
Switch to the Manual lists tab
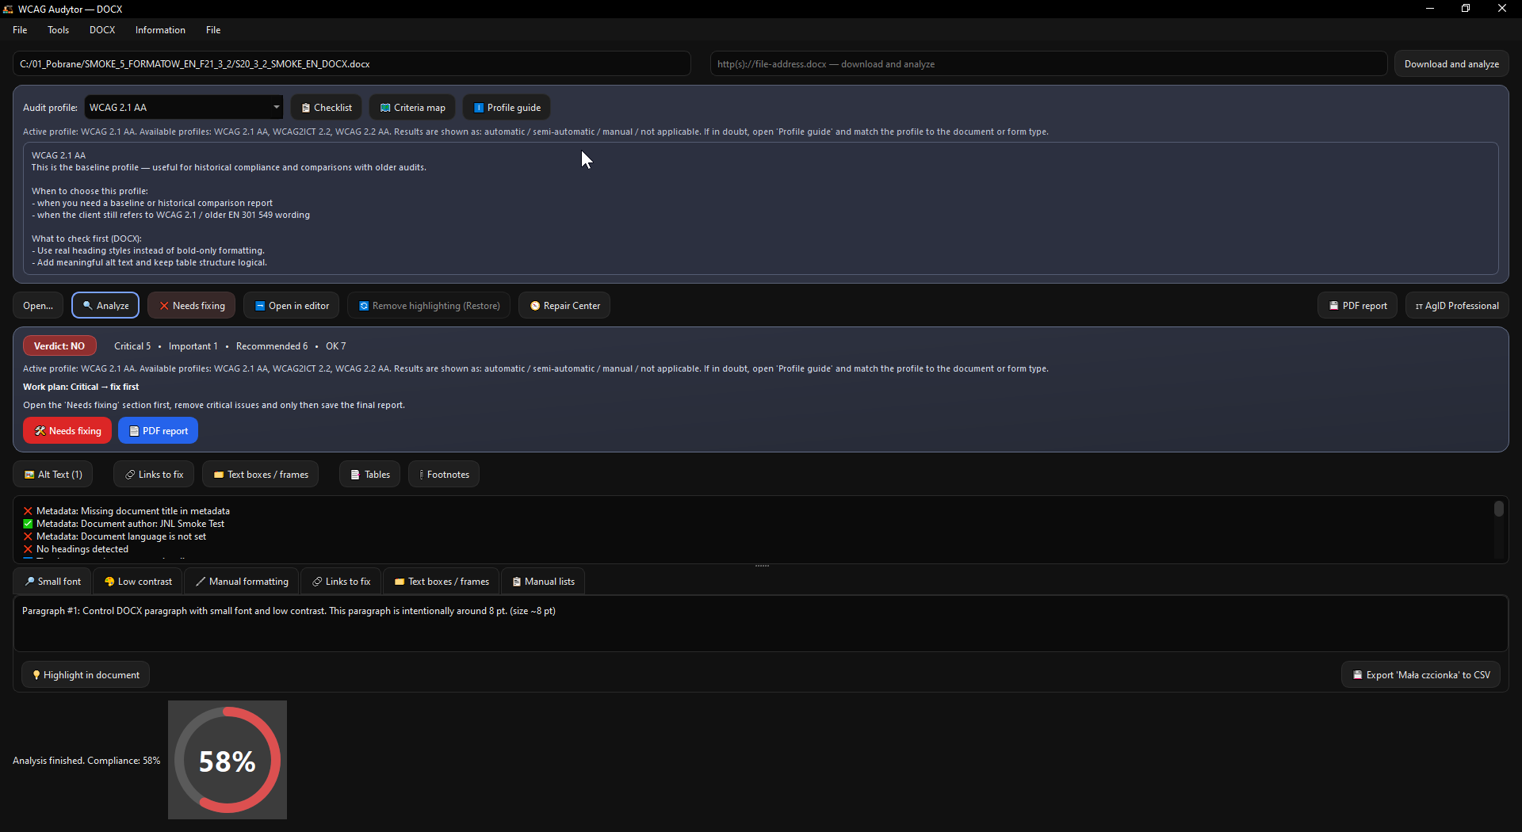(x=543, y=582)
